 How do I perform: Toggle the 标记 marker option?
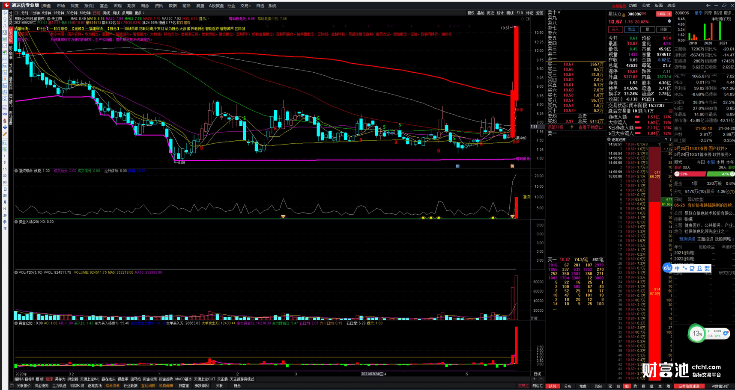[530, 13]
